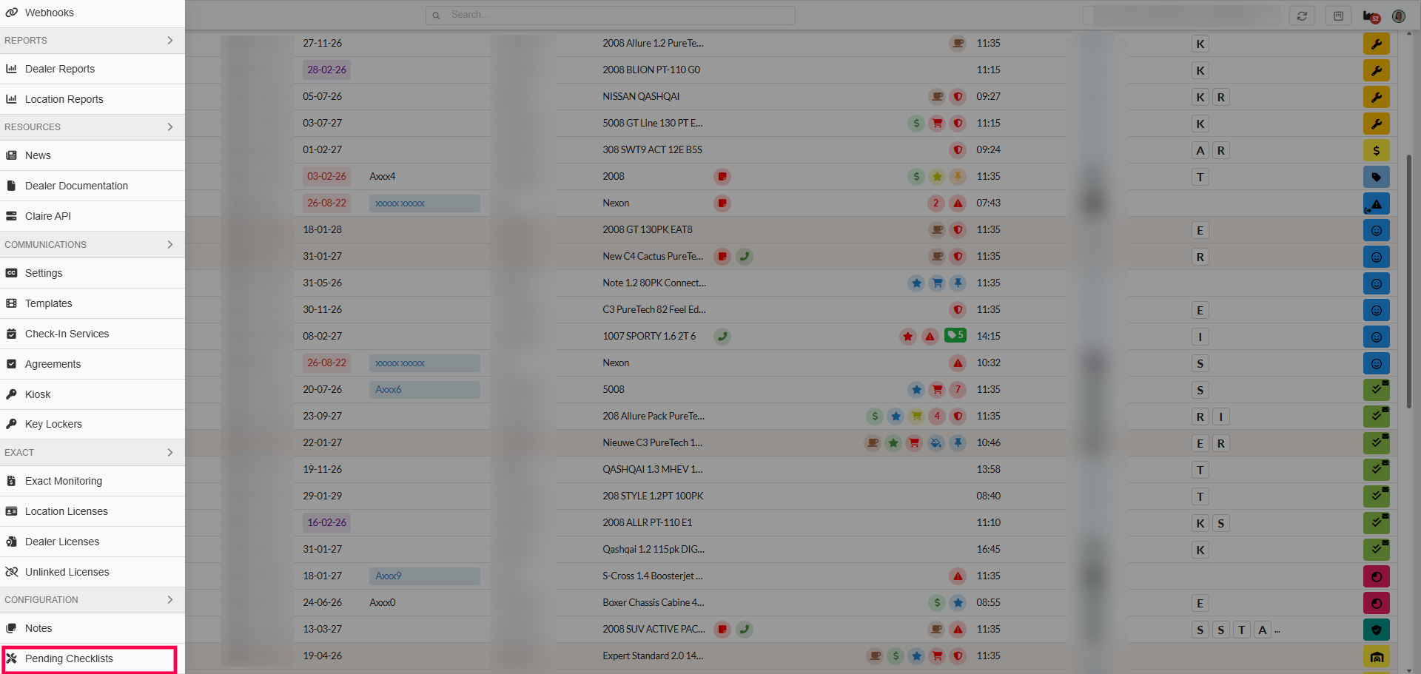Click the green phone icon on 1007 SPORTY row
1421x674 pixels.
coord(722,336)
